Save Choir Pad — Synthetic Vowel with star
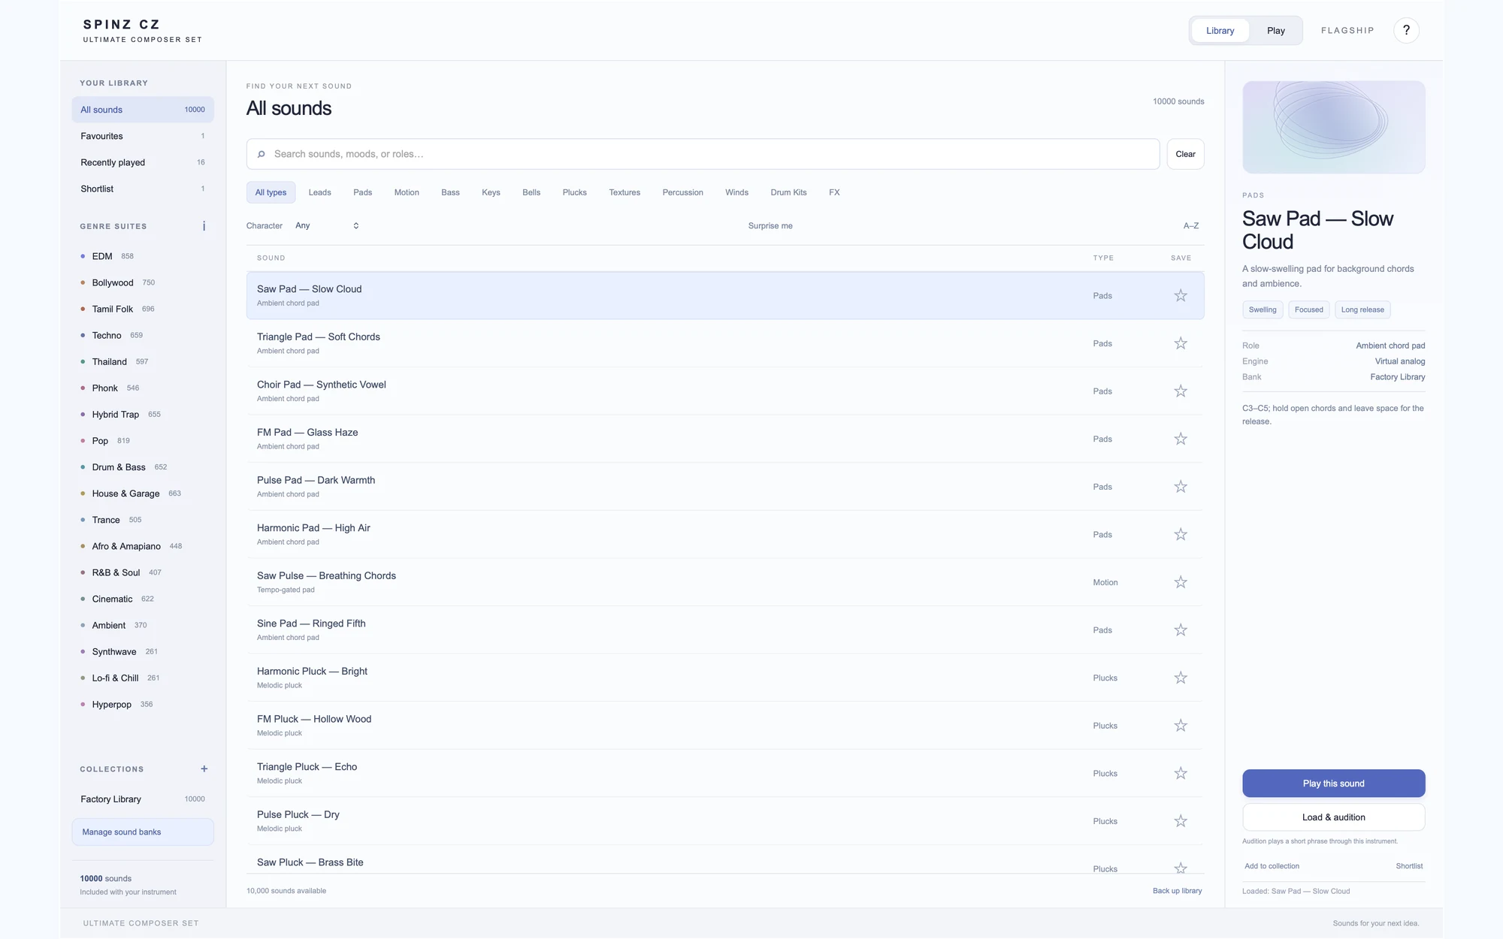This screenshot has height=939, width=1503. point(1181,391)
